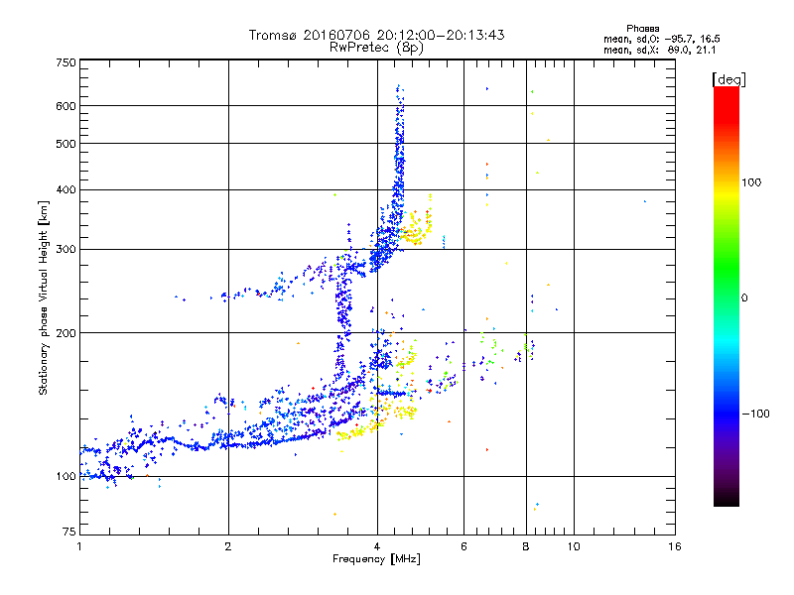The width and height of the screenshot is (794, 595).
Task: Click the "Phases" heading at top right
Action: click(642, 29)
